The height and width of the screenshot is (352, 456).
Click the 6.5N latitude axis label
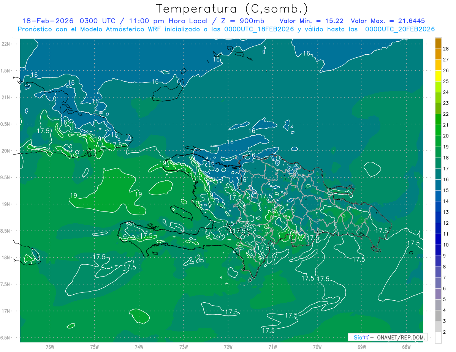6,338
